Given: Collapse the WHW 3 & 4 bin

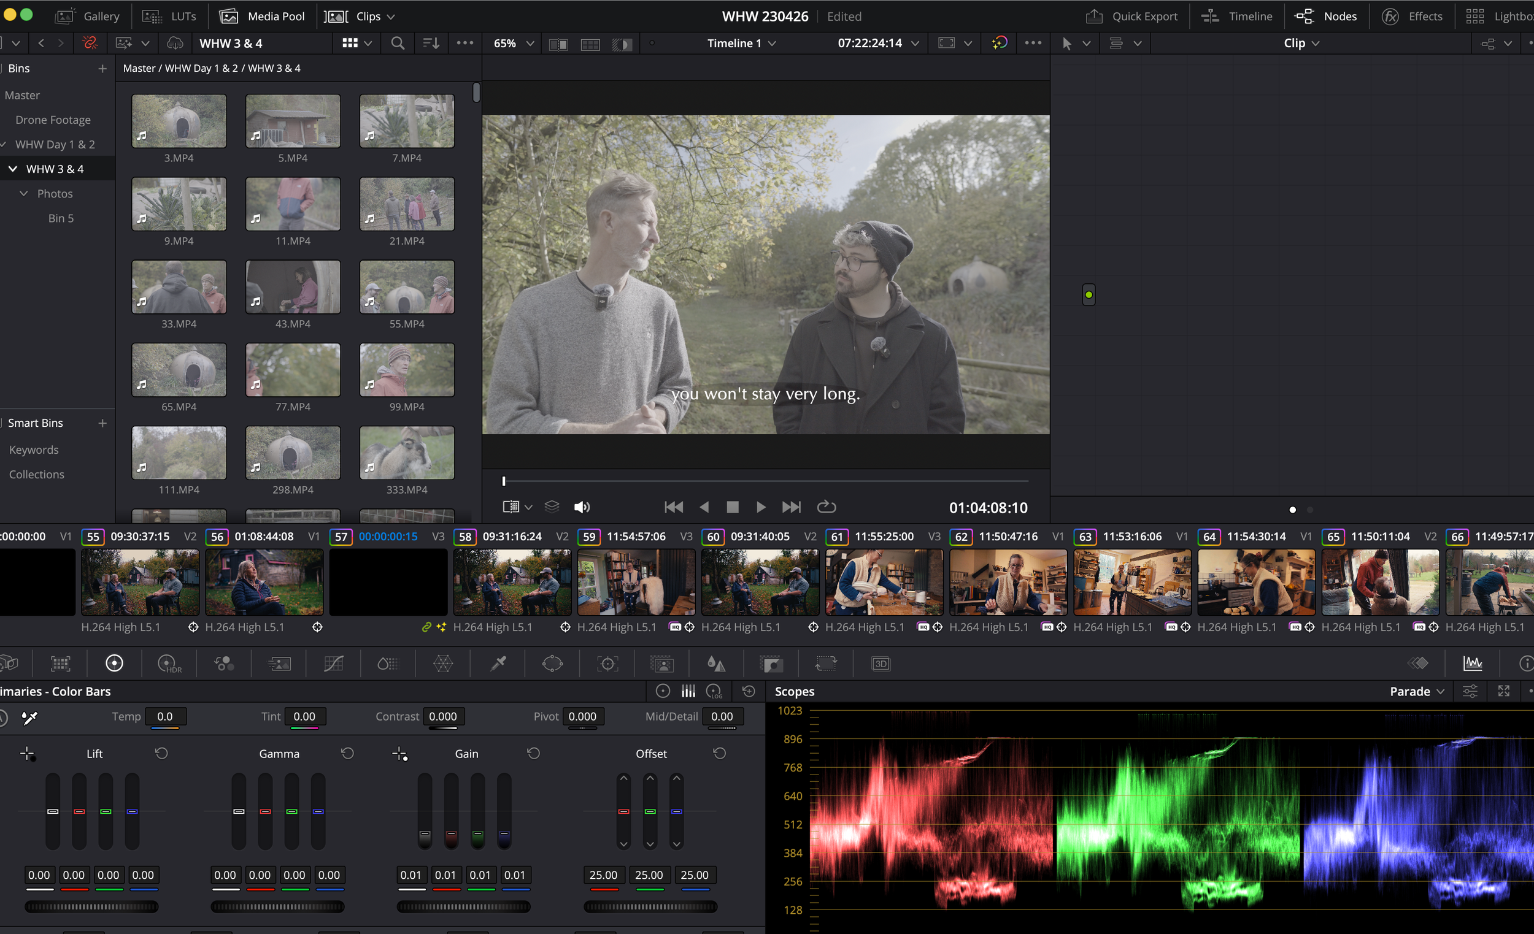Looking at the screenshot, I should click(x=12, y=169).
